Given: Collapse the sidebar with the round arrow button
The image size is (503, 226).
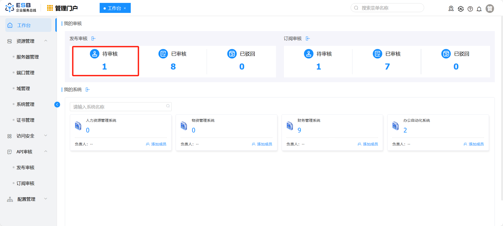Looking at the screenshot, I should coord(57,105).
